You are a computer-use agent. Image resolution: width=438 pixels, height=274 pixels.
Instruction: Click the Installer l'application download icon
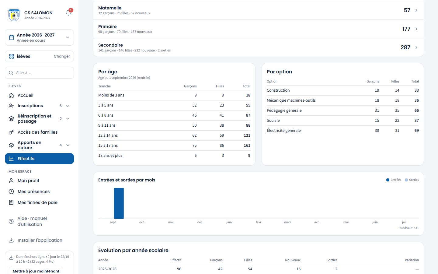(x=11, y=240)
